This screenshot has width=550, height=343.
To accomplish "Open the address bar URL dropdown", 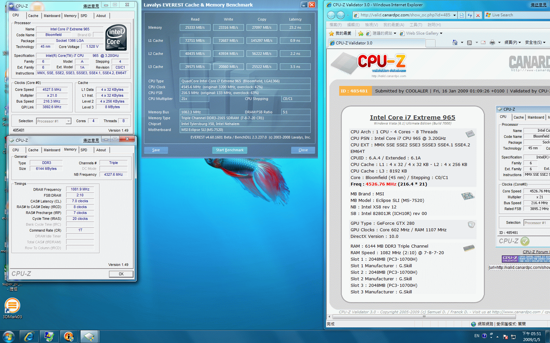I will tap(454, 15).
